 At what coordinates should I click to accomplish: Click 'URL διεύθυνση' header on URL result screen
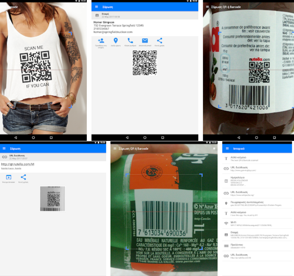[x=17, y=156]
